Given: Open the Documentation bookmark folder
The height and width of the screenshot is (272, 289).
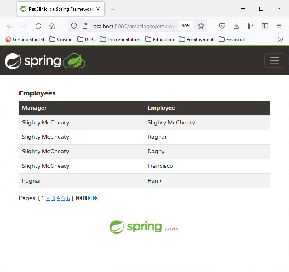Looking at the screenshot, I should (120, 40).
